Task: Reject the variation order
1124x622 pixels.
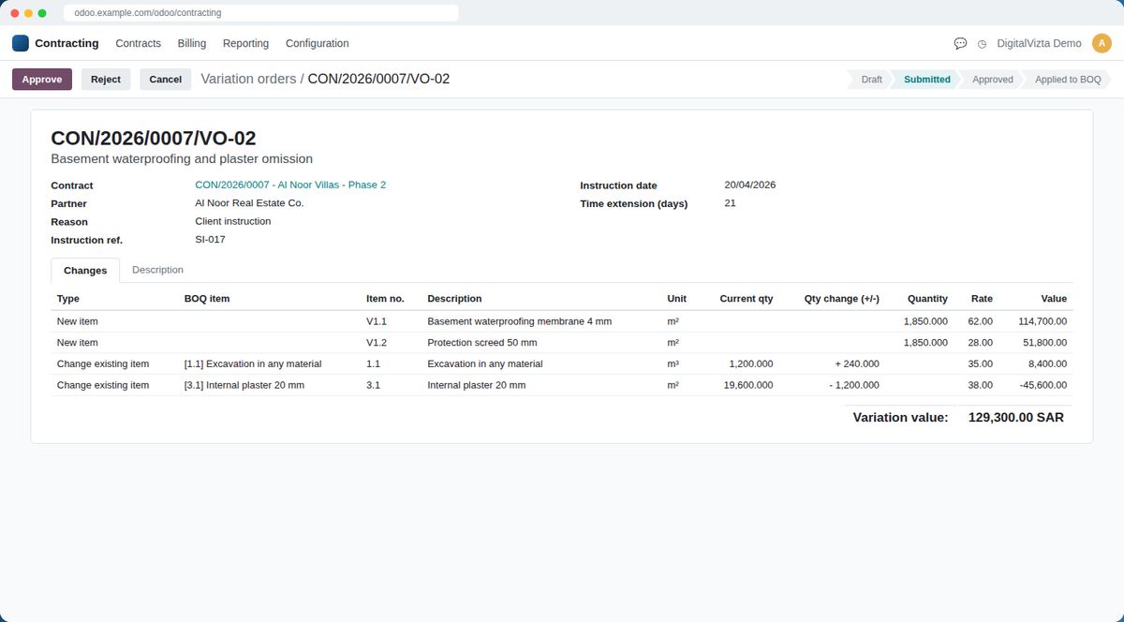Action: coord(106,80)
